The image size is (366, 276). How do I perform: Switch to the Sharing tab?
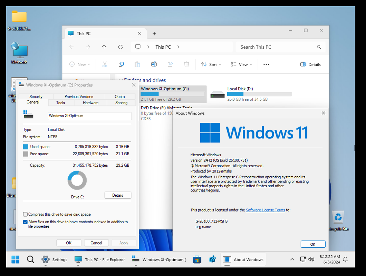(x=122, y=103)
